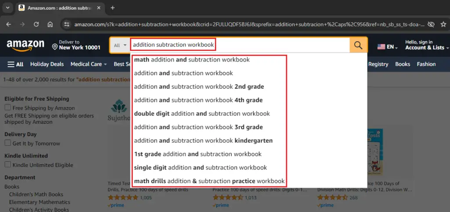Open Books department filter
The height and width of the screenshot is (212, 450).
12,187
